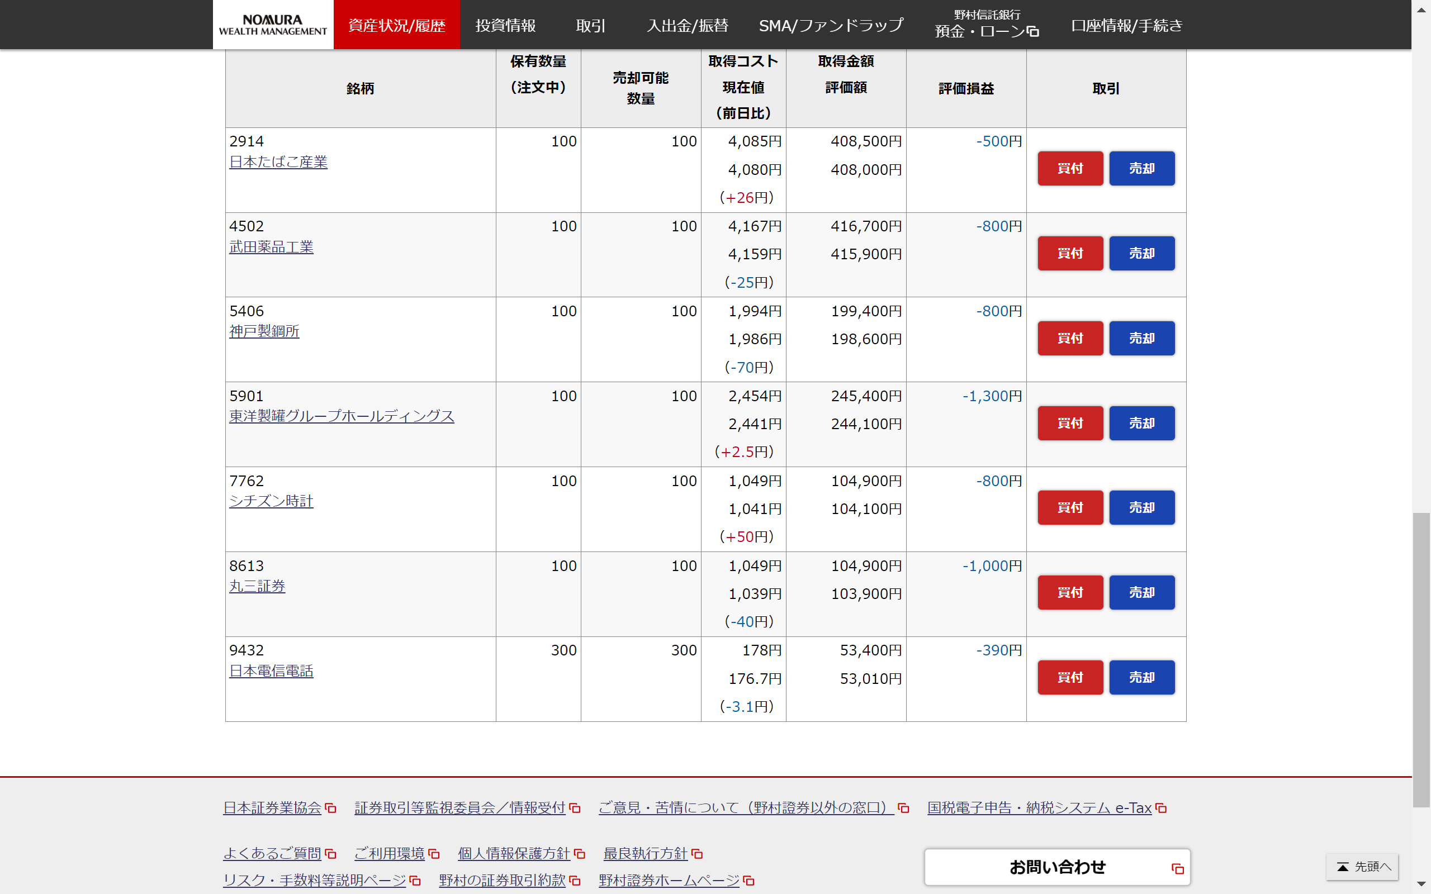
Task: Click the Nomura Wealth Management logo
Action: (273, 25)
